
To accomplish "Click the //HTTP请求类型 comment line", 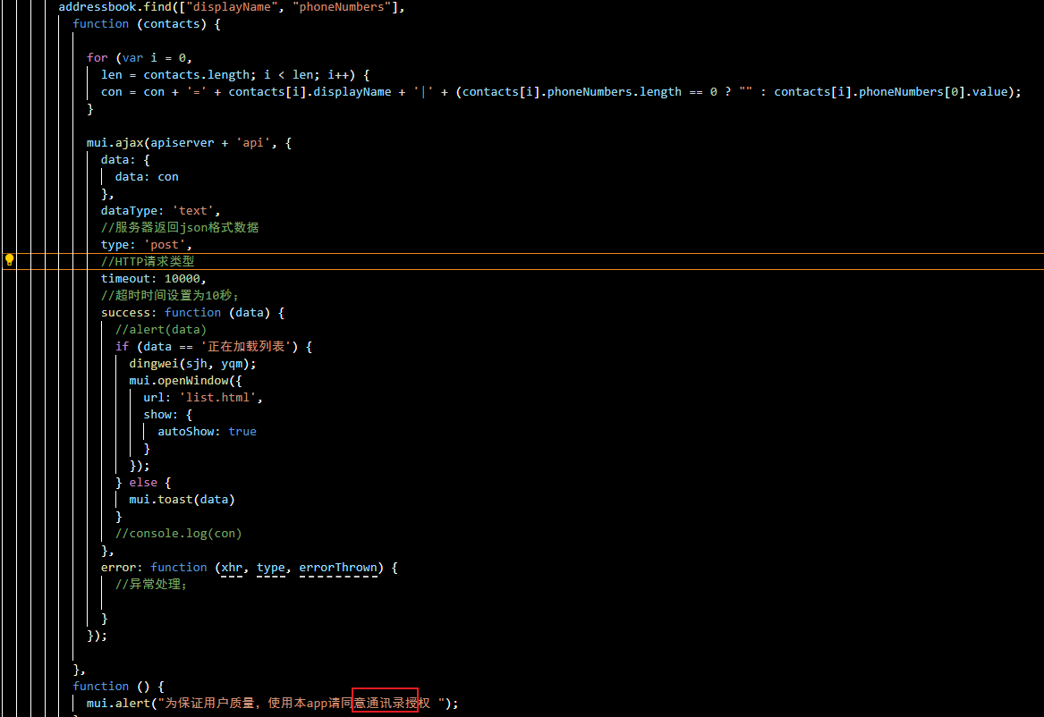I will [147, 261].
